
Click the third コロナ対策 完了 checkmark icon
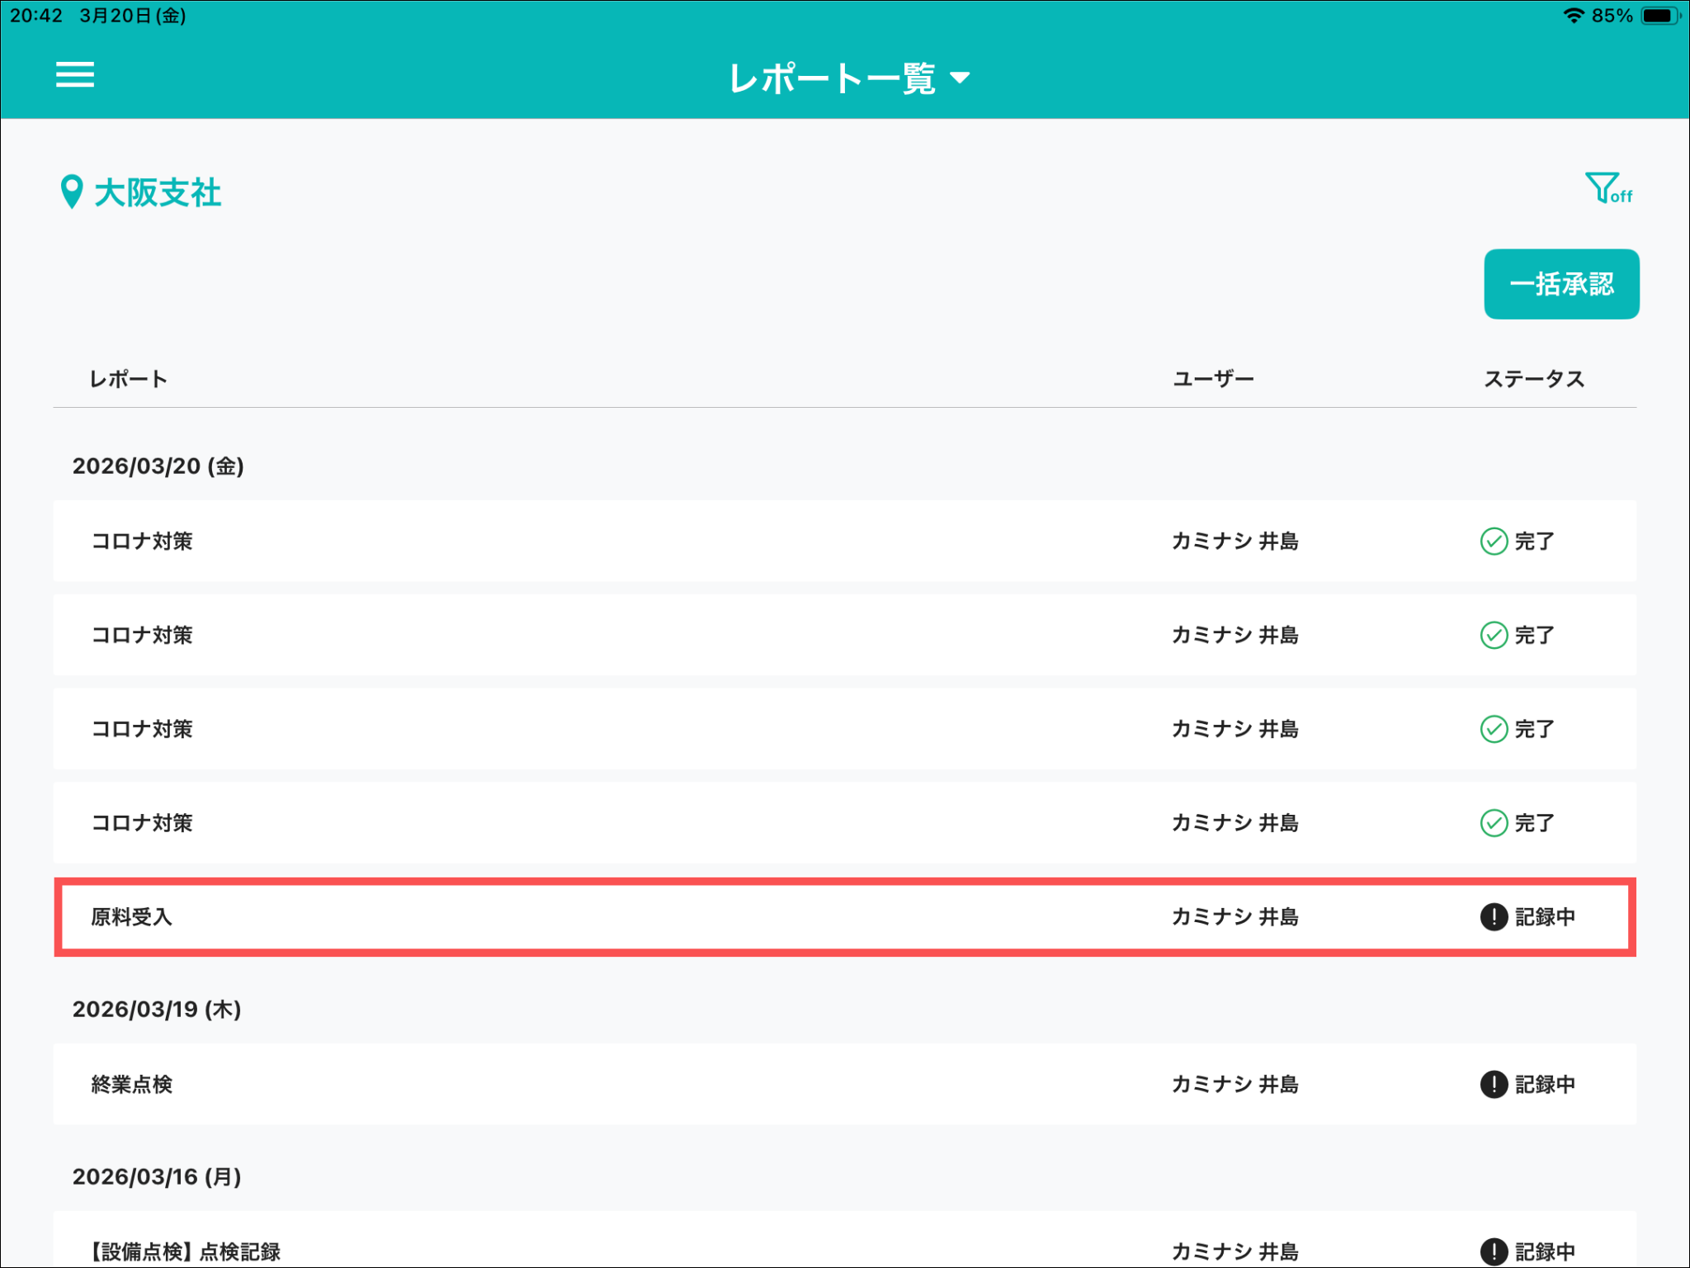[x=1494, y=730]
